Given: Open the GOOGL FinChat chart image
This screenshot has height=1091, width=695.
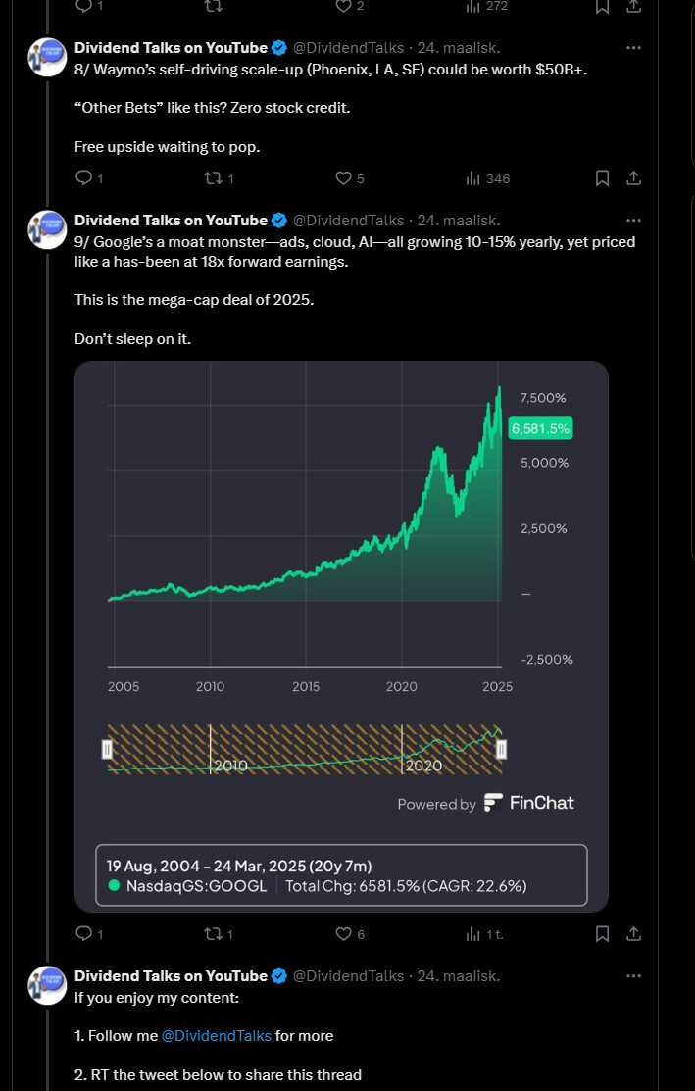Looking at the screenshot, I should [x=341, y=636].
